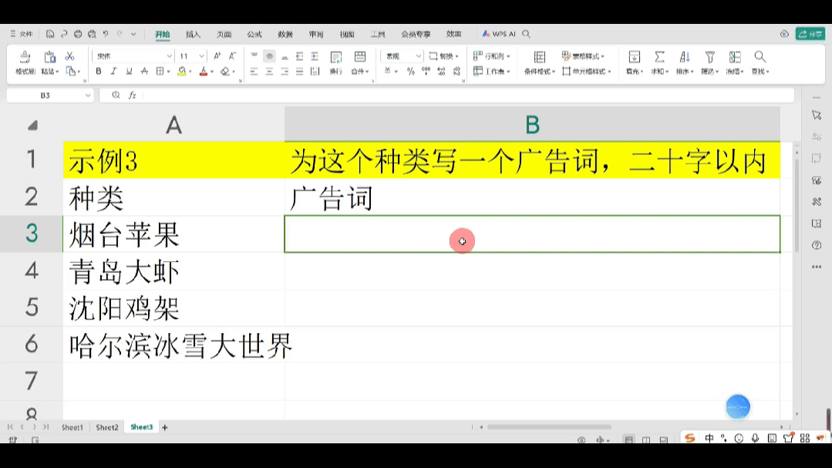Click the horizontal scrollbar thumb
The height and width of the screenshot is (468, 832).
click(549, 426)
